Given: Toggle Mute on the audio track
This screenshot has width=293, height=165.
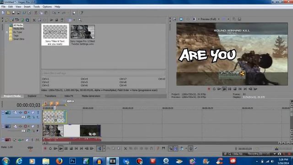Looking at the screenshot, I should click(x=27, y=140).
